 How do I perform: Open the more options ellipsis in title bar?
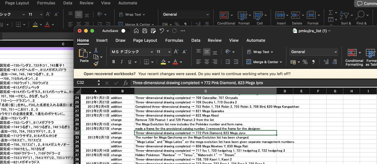coord(183,31)
